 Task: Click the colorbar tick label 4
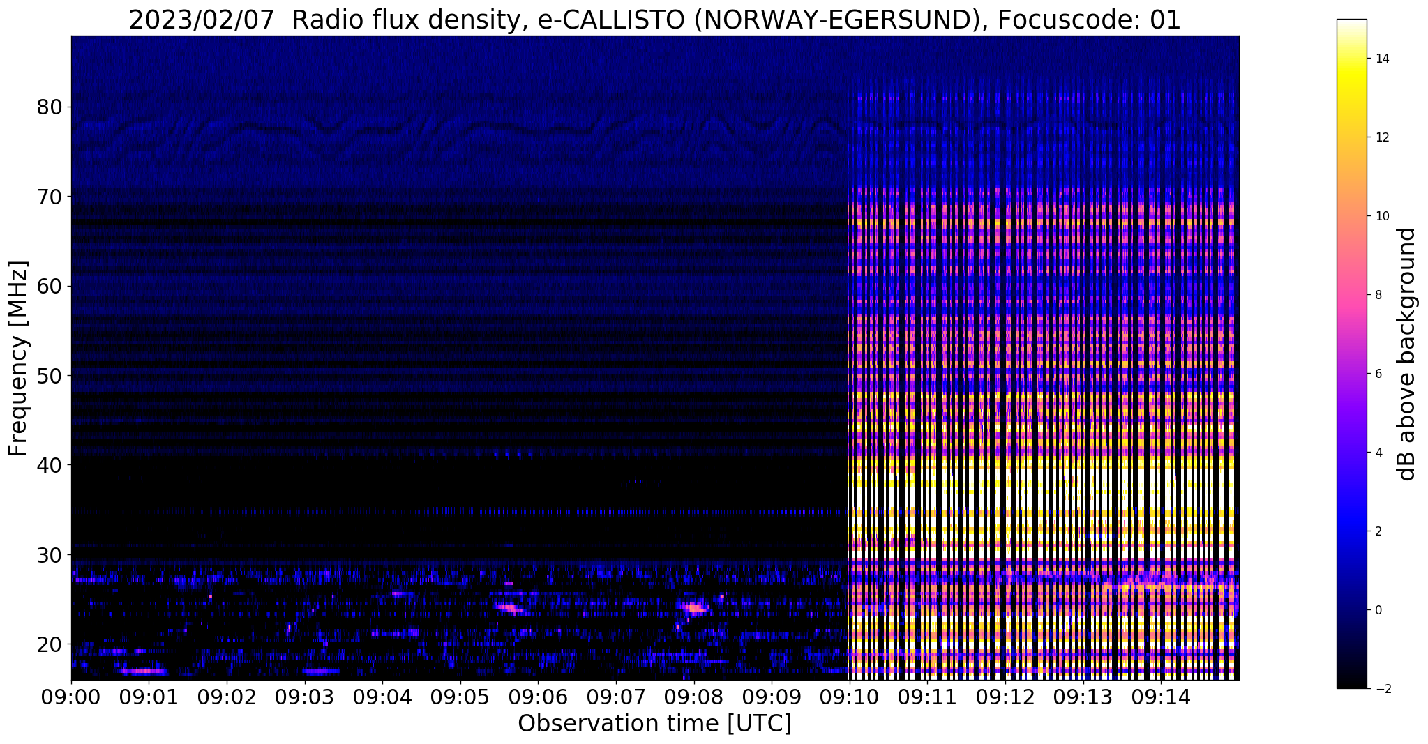[x=1378, y=453]
